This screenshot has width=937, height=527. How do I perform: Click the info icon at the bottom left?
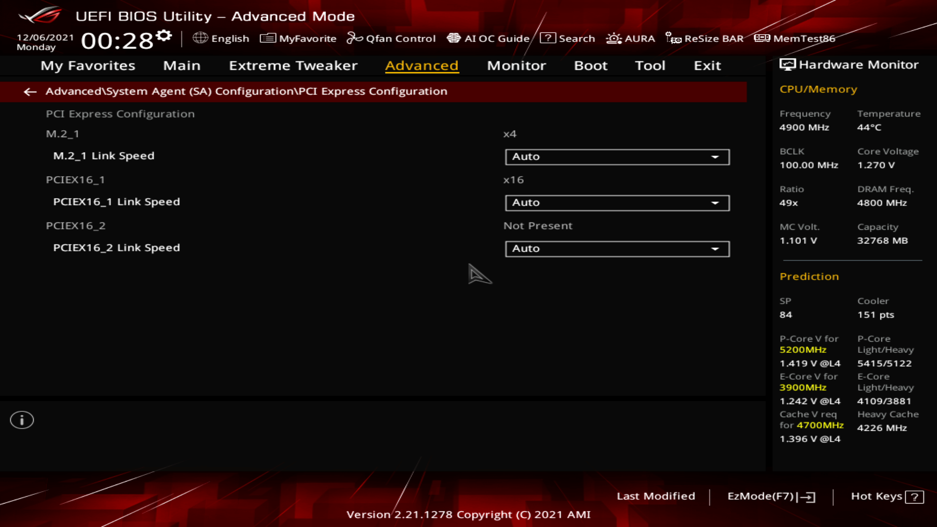[22, 420]
